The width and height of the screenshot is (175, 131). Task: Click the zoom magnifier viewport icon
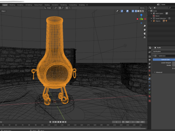click(x=144, y=26)
